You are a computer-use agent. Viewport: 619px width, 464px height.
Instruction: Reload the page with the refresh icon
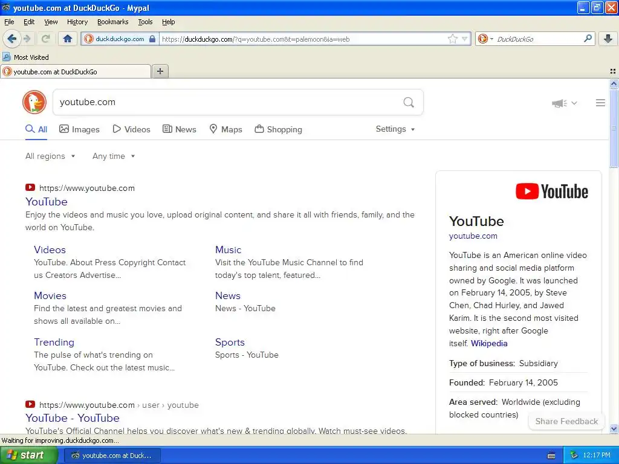[45, 39]
